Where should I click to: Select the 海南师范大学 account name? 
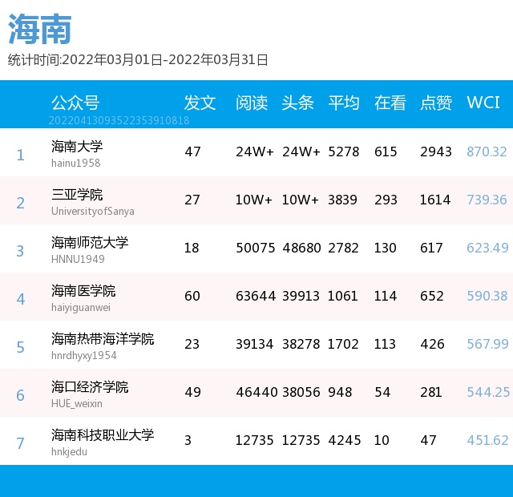pos(90,242)
